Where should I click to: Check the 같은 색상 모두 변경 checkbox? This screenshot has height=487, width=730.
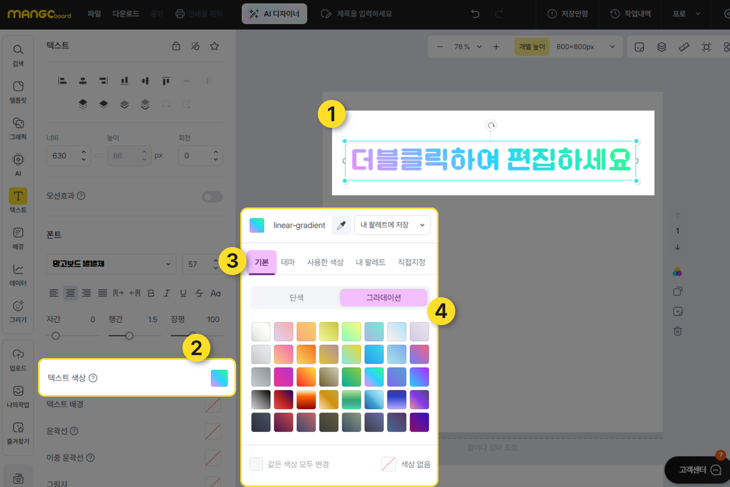coord(257,464)
